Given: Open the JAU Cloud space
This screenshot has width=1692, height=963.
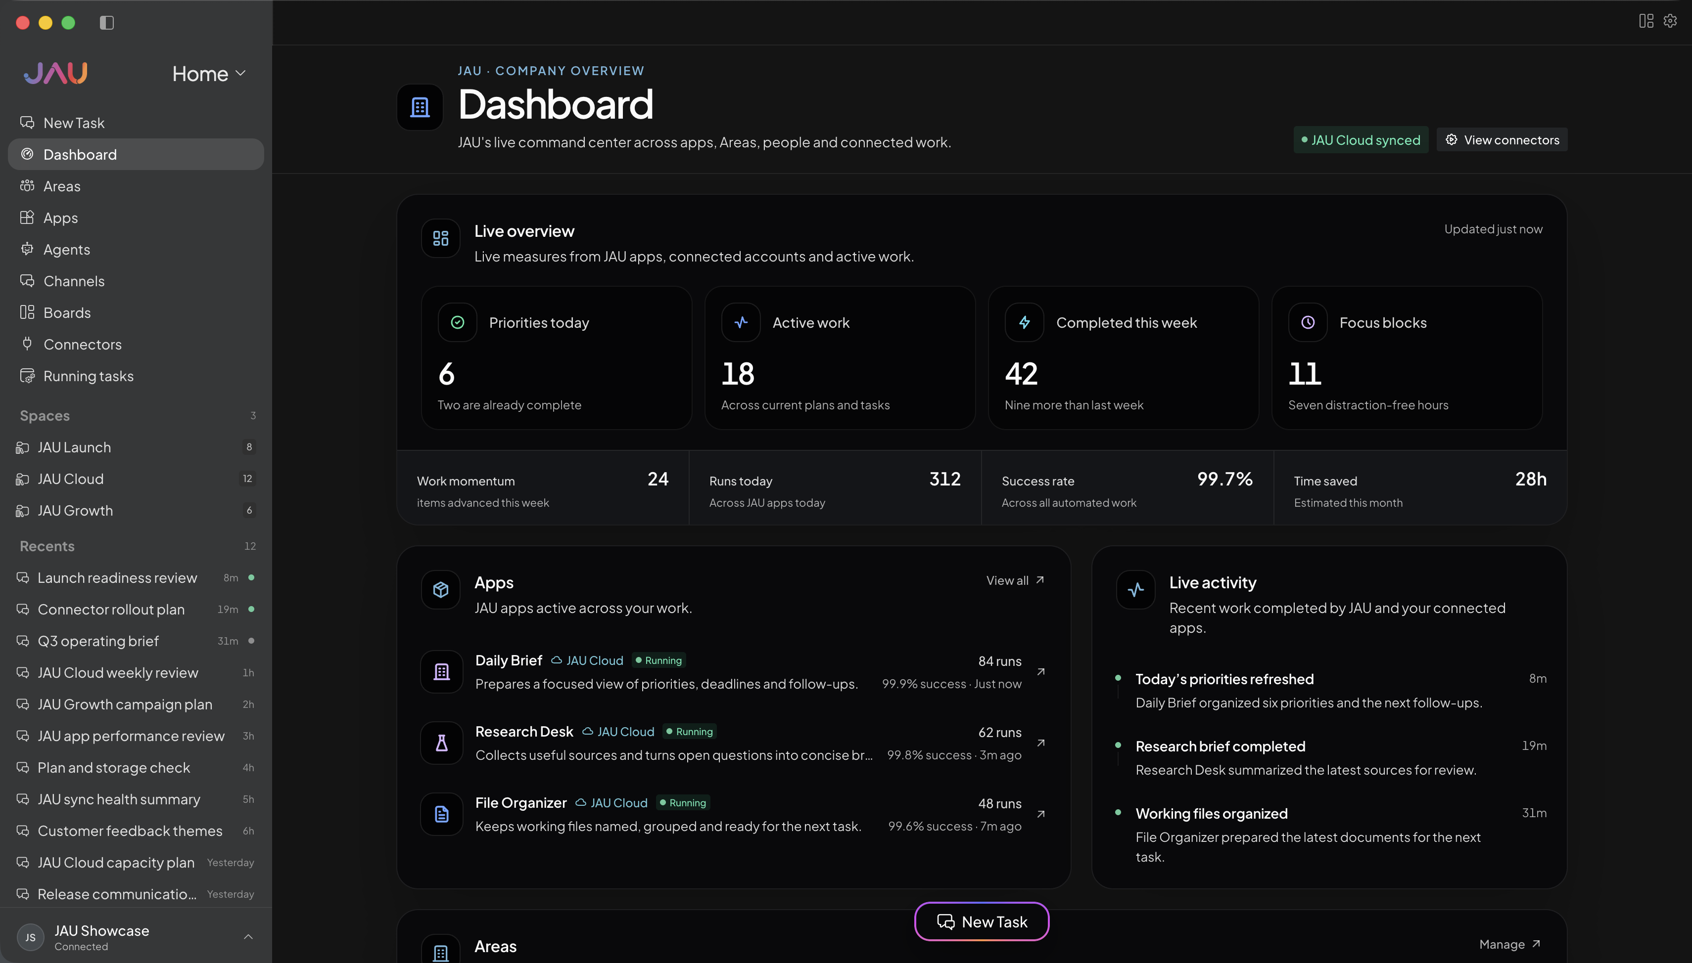Looking at the screenshot, I should point(136,479).
